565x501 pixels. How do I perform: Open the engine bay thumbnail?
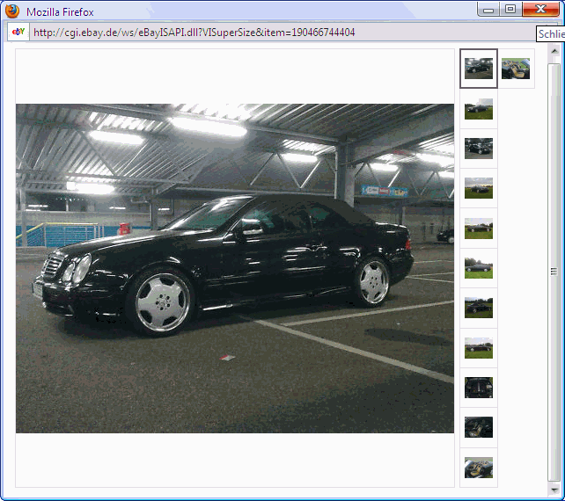click(479, 388)
